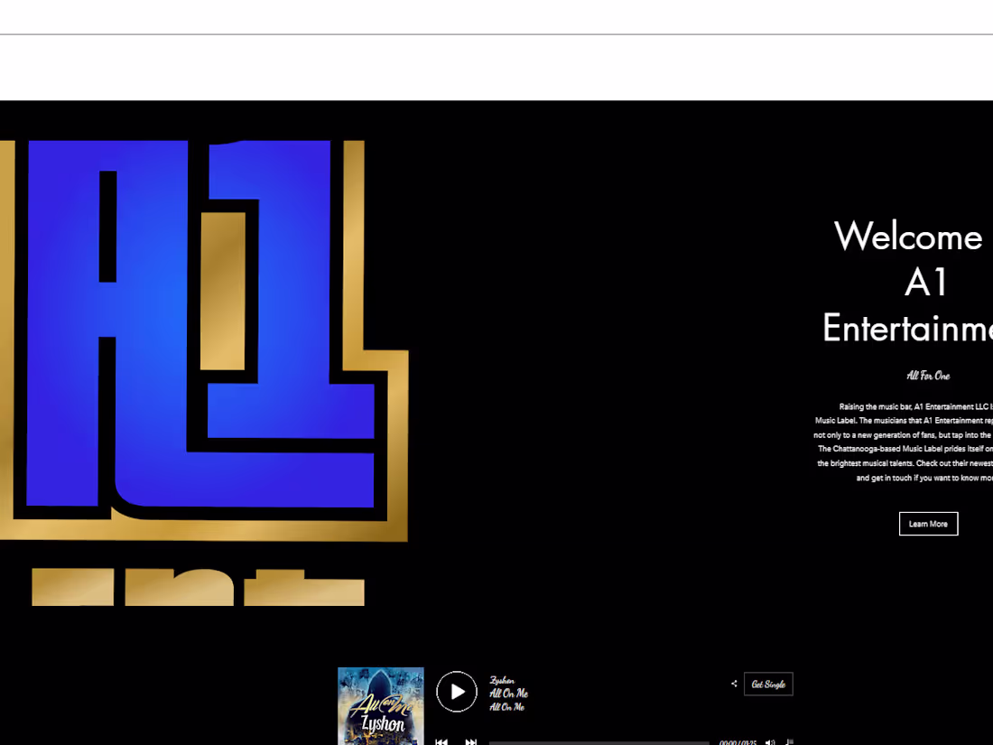Open share options for the song

tap(734, 684)
